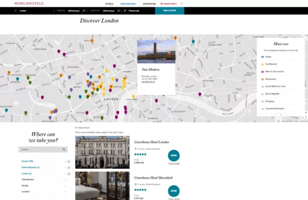Click the purple pin below Tate Modern popup
Viewport: 308px width, 200px height.
pyautogui.click(x=157, y=101)
